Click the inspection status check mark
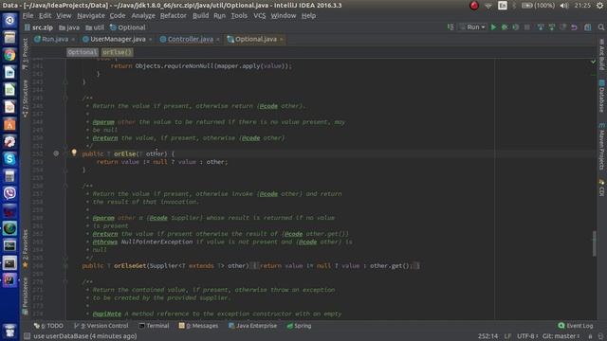Image resolution: width=607 pixels, height=341 pixels. [593, 62]
